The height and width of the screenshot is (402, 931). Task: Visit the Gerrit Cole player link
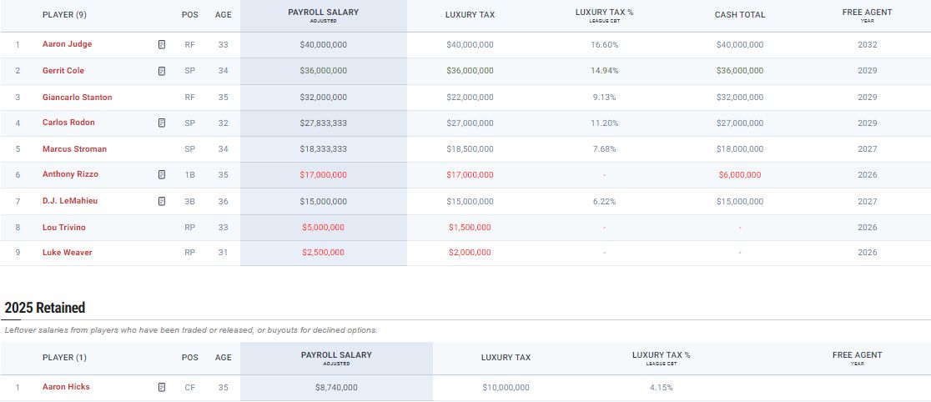point(63,71)
